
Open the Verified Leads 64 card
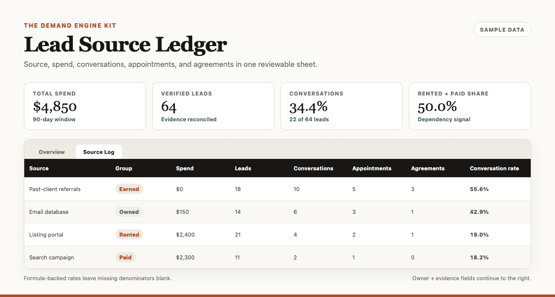(214, 106)
